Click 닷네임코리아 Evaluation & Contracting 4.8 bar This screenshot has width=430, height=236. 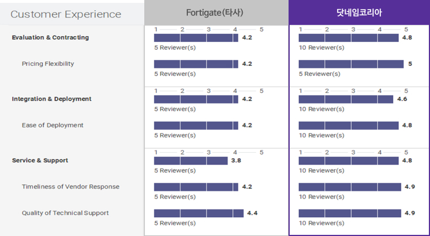click(x=349, y=38)
